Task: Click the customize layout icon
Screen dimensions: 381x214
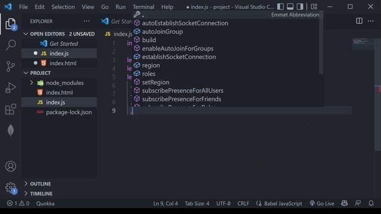Action: pyautogui.click(x=314, y=7)
